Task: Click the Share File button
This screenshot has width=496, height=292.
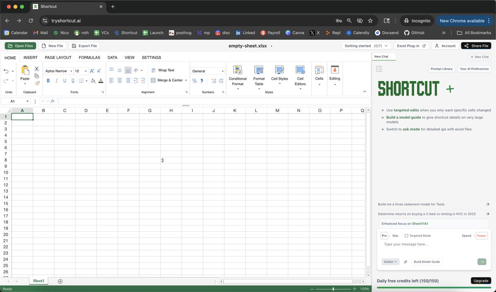Action: point(476,46)
